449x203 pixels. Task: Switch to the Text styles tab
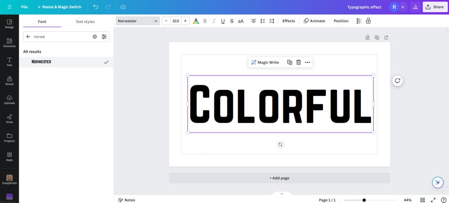pyautogui.click(x=85, y=21)
